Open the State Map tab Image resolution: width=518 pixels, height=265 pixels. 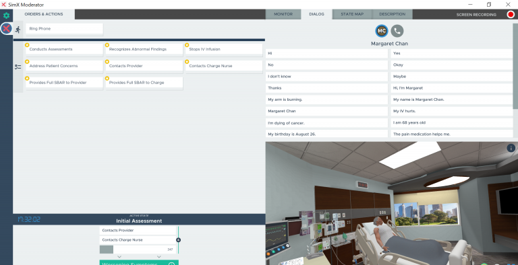pos(352,14)
